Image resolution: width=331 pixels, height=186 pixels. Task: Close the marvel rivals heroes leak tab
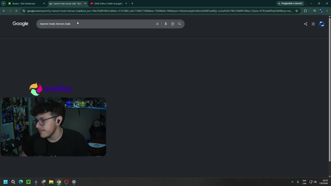pyautogui.click(x=85, y=4)
